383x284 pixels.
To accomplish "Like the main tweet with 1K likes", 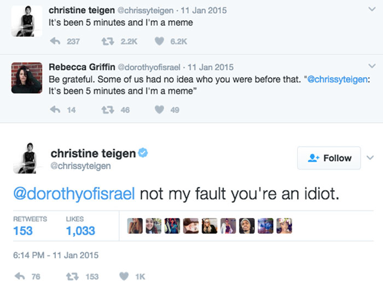I will tap(126, 276).
